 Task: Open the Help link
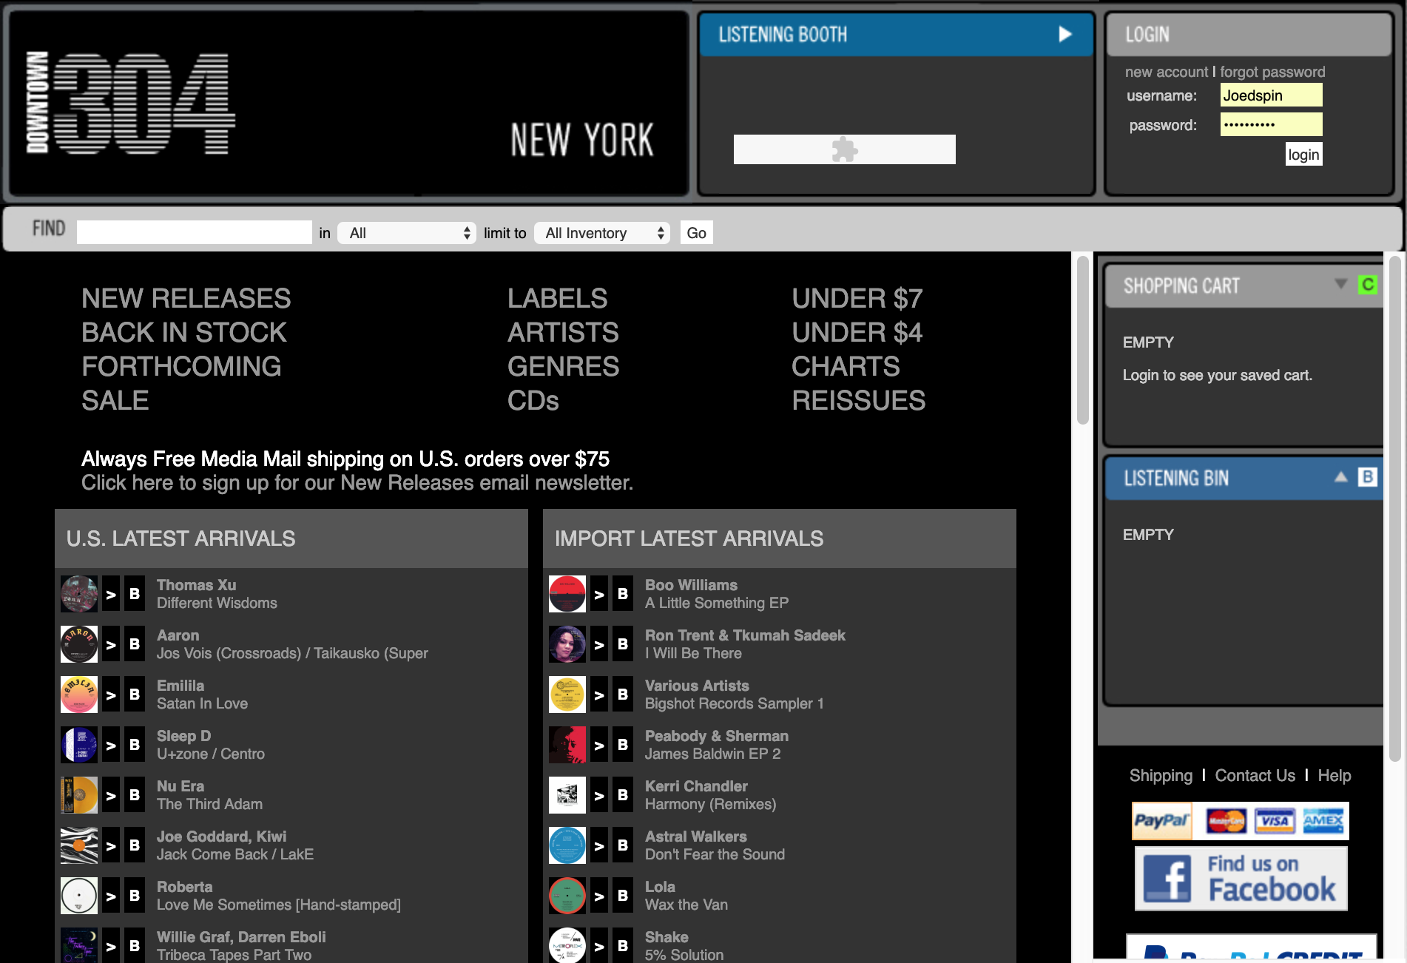pos(1335,776)
